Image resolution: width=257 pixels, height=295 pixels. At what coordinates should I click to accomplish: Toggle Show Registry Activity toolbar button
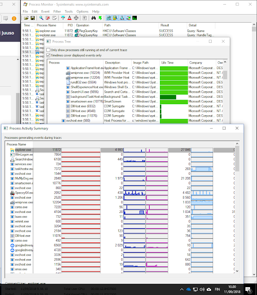(109, 18)
